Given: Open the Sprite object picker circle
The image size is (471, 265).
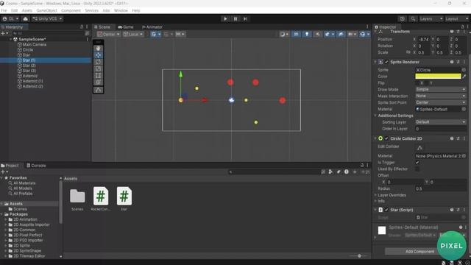Looking at the screenshot, I should pos(464,70).
